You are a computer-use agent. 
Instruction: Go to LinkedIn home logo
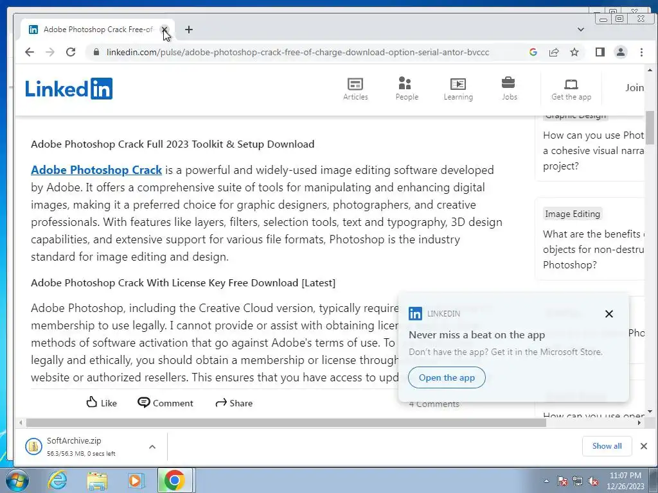(69, 89)
